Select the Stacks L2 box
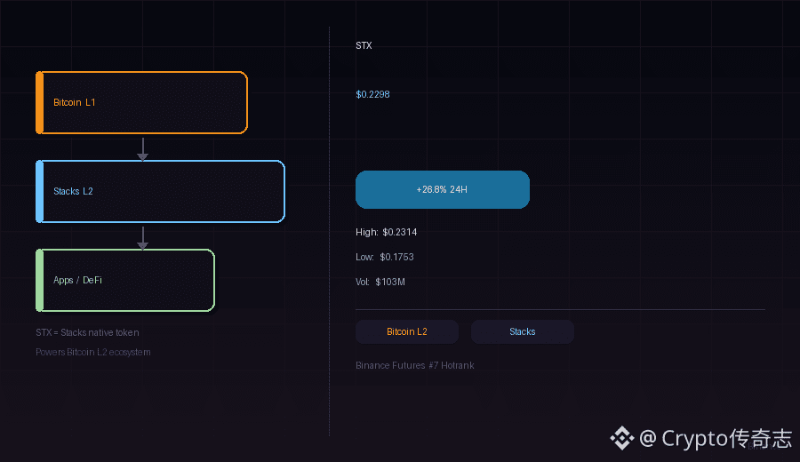This screenshot has height=462, width=800. point(160,191)
